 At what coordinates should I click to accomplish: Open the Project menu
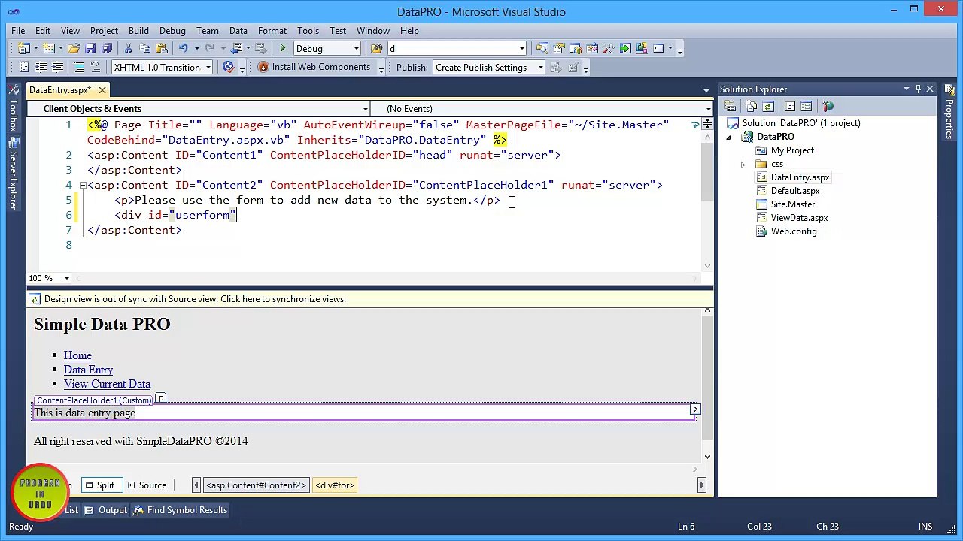pyautogui.click(x=104, y=31)
